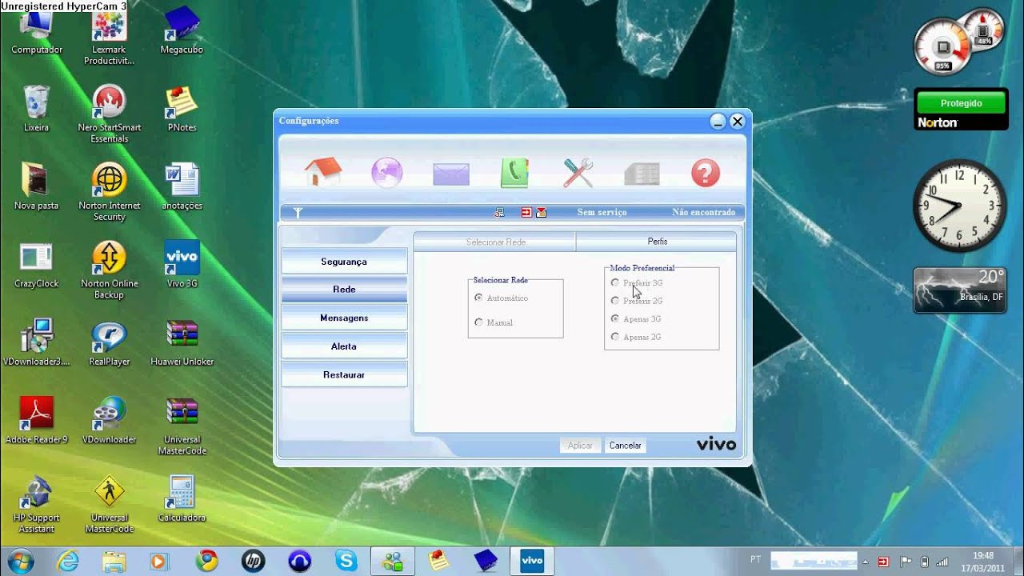The height and width of the screenshot is (576, 1024).
Task: Click the Cancelar button
Action: point(626,446)
